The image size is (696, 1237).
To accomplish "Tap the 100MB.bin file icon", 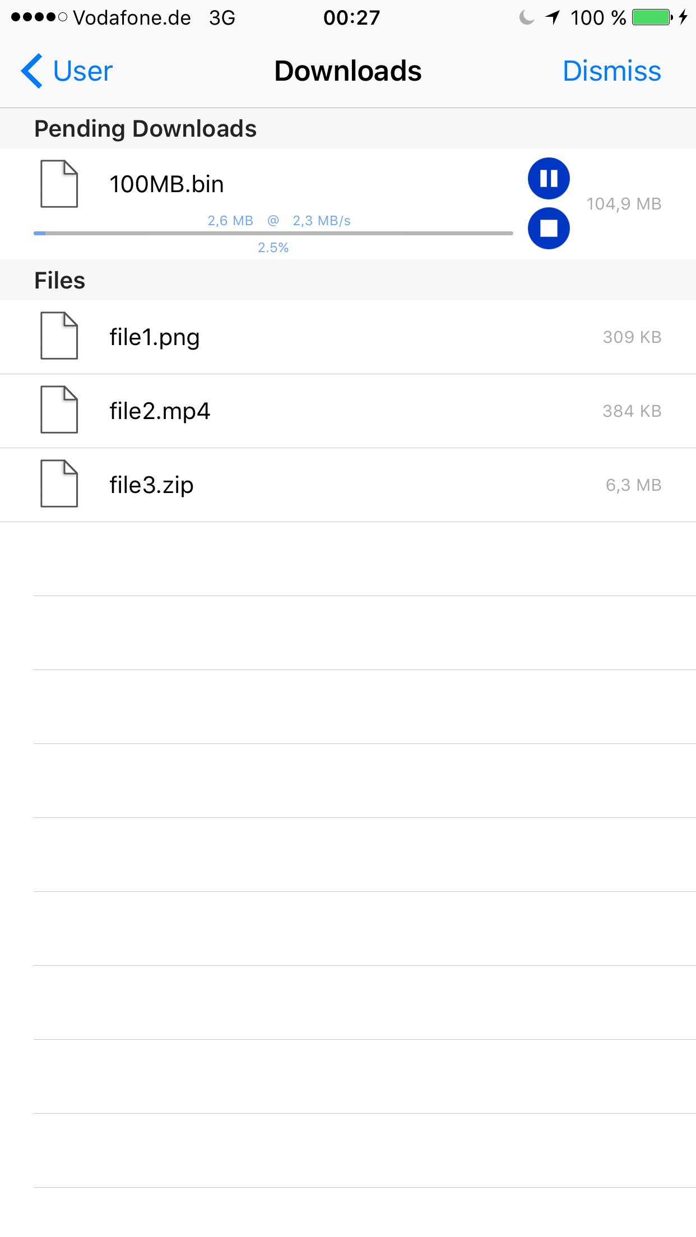I will [59, 184].
